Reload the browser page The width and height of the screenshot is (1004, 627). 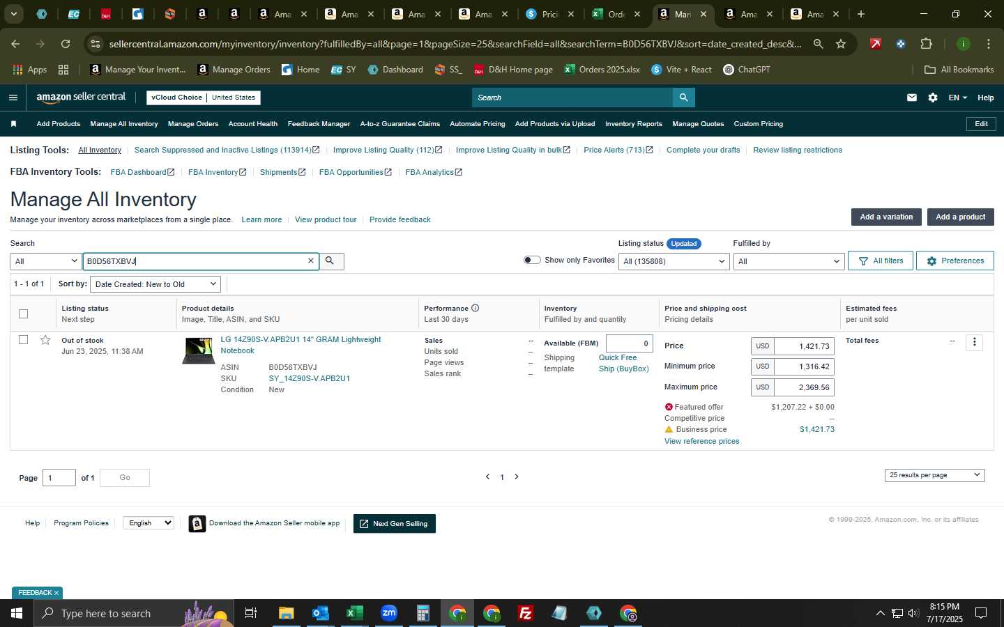pyautogui.click(x=66, y=44)
